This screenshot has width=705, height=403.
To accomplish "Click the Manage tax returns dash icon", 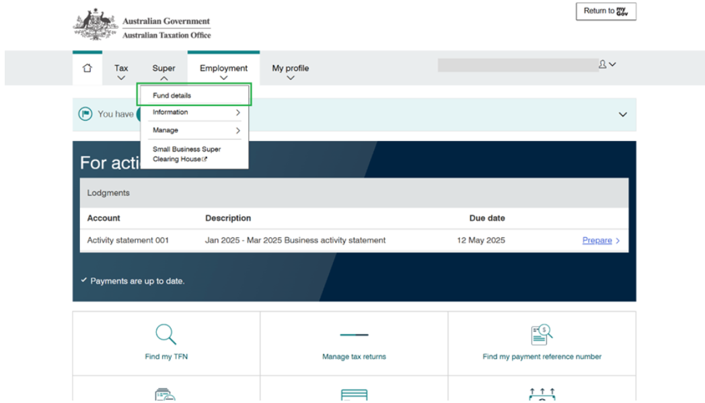I will click(354, 334).
